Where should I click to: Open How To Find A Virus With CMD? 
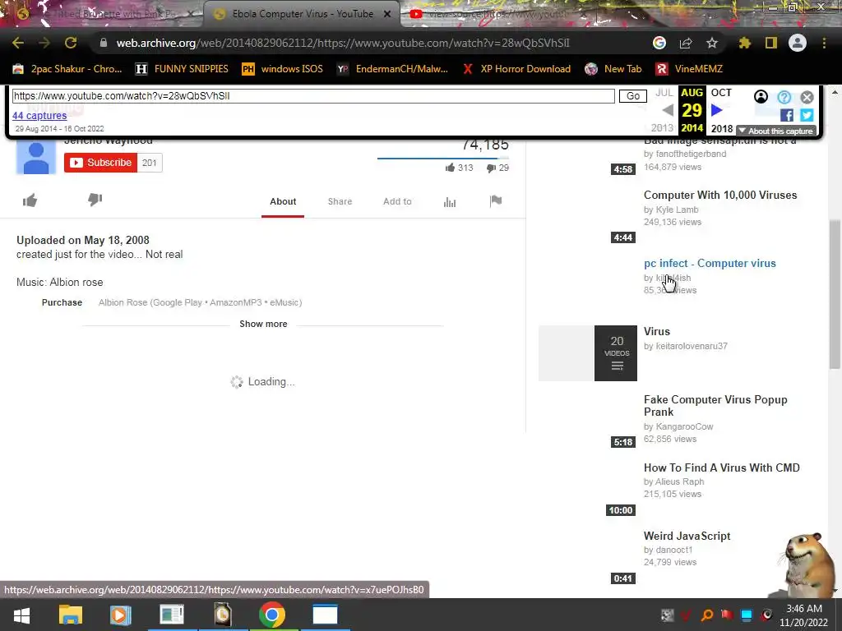(x=722, y=467)
